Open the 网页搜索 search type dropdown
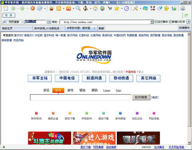Viewport: 192px width, 150px height. point(22,22)
